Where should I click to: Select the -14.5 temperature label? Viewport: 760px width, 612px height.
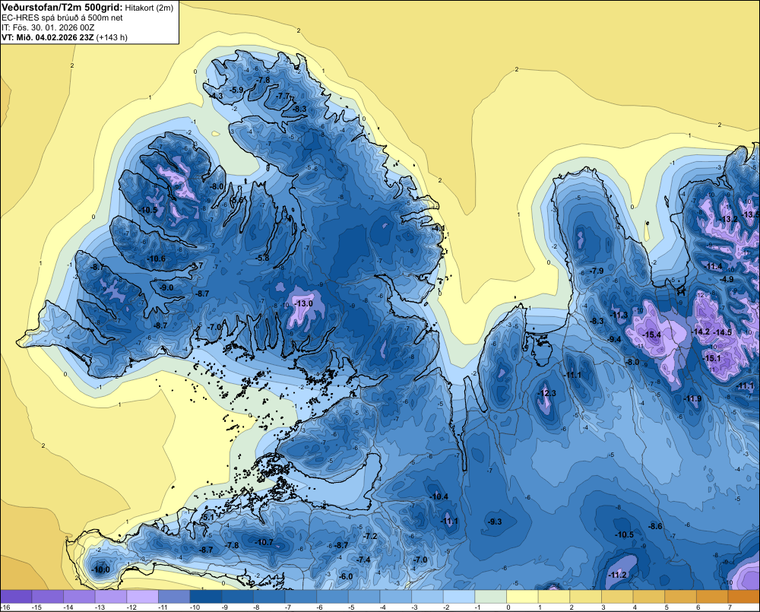[723, 332]
